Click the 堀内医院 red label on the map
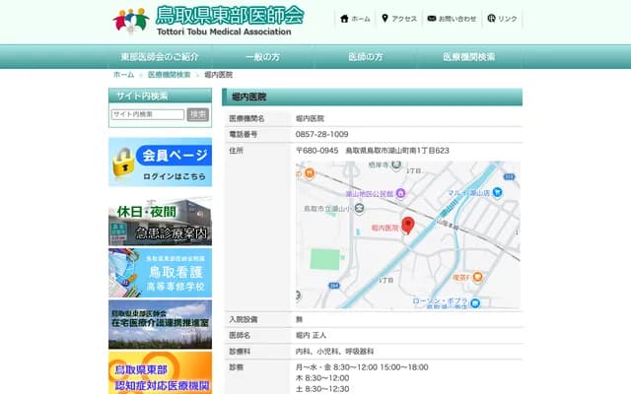631x394 pixels. pyautogui.click(x=385, y=228)
